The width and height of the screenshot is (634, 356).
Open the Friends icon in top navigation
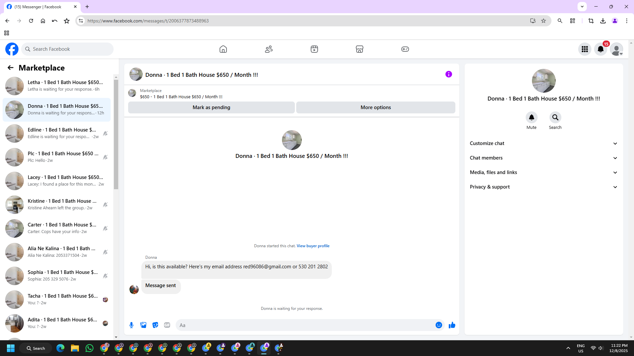269,49
